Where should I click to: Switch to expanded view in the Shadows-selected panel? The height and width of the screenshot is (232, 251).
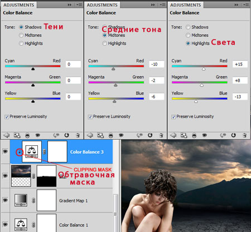pos(17,135)
